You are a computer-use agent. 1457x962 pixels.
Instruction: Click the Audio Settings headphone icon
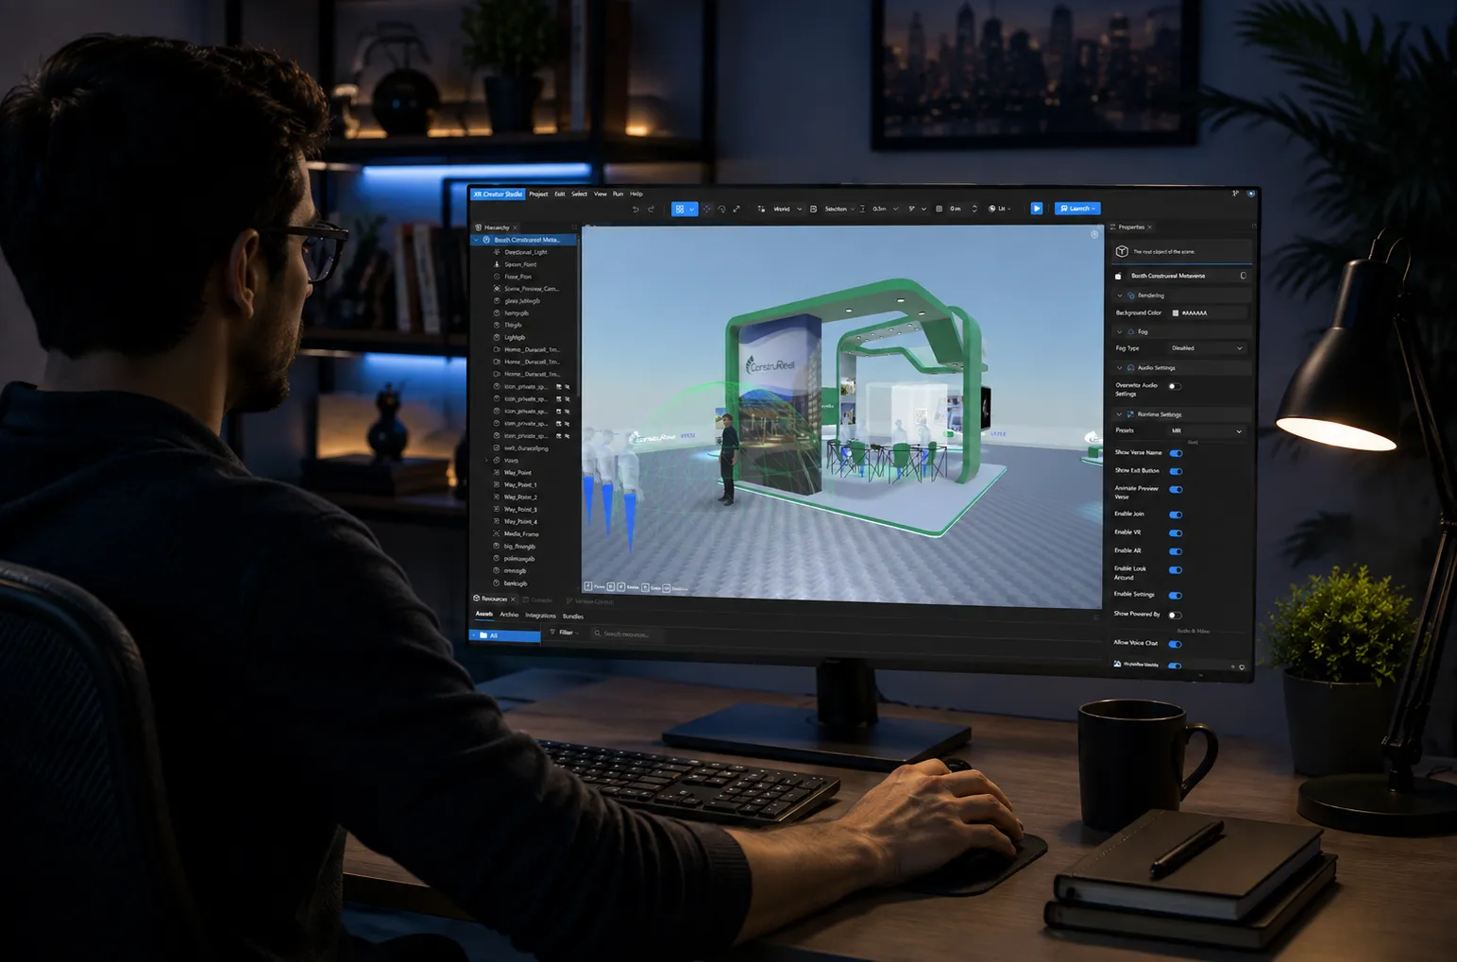[1131, 367]
